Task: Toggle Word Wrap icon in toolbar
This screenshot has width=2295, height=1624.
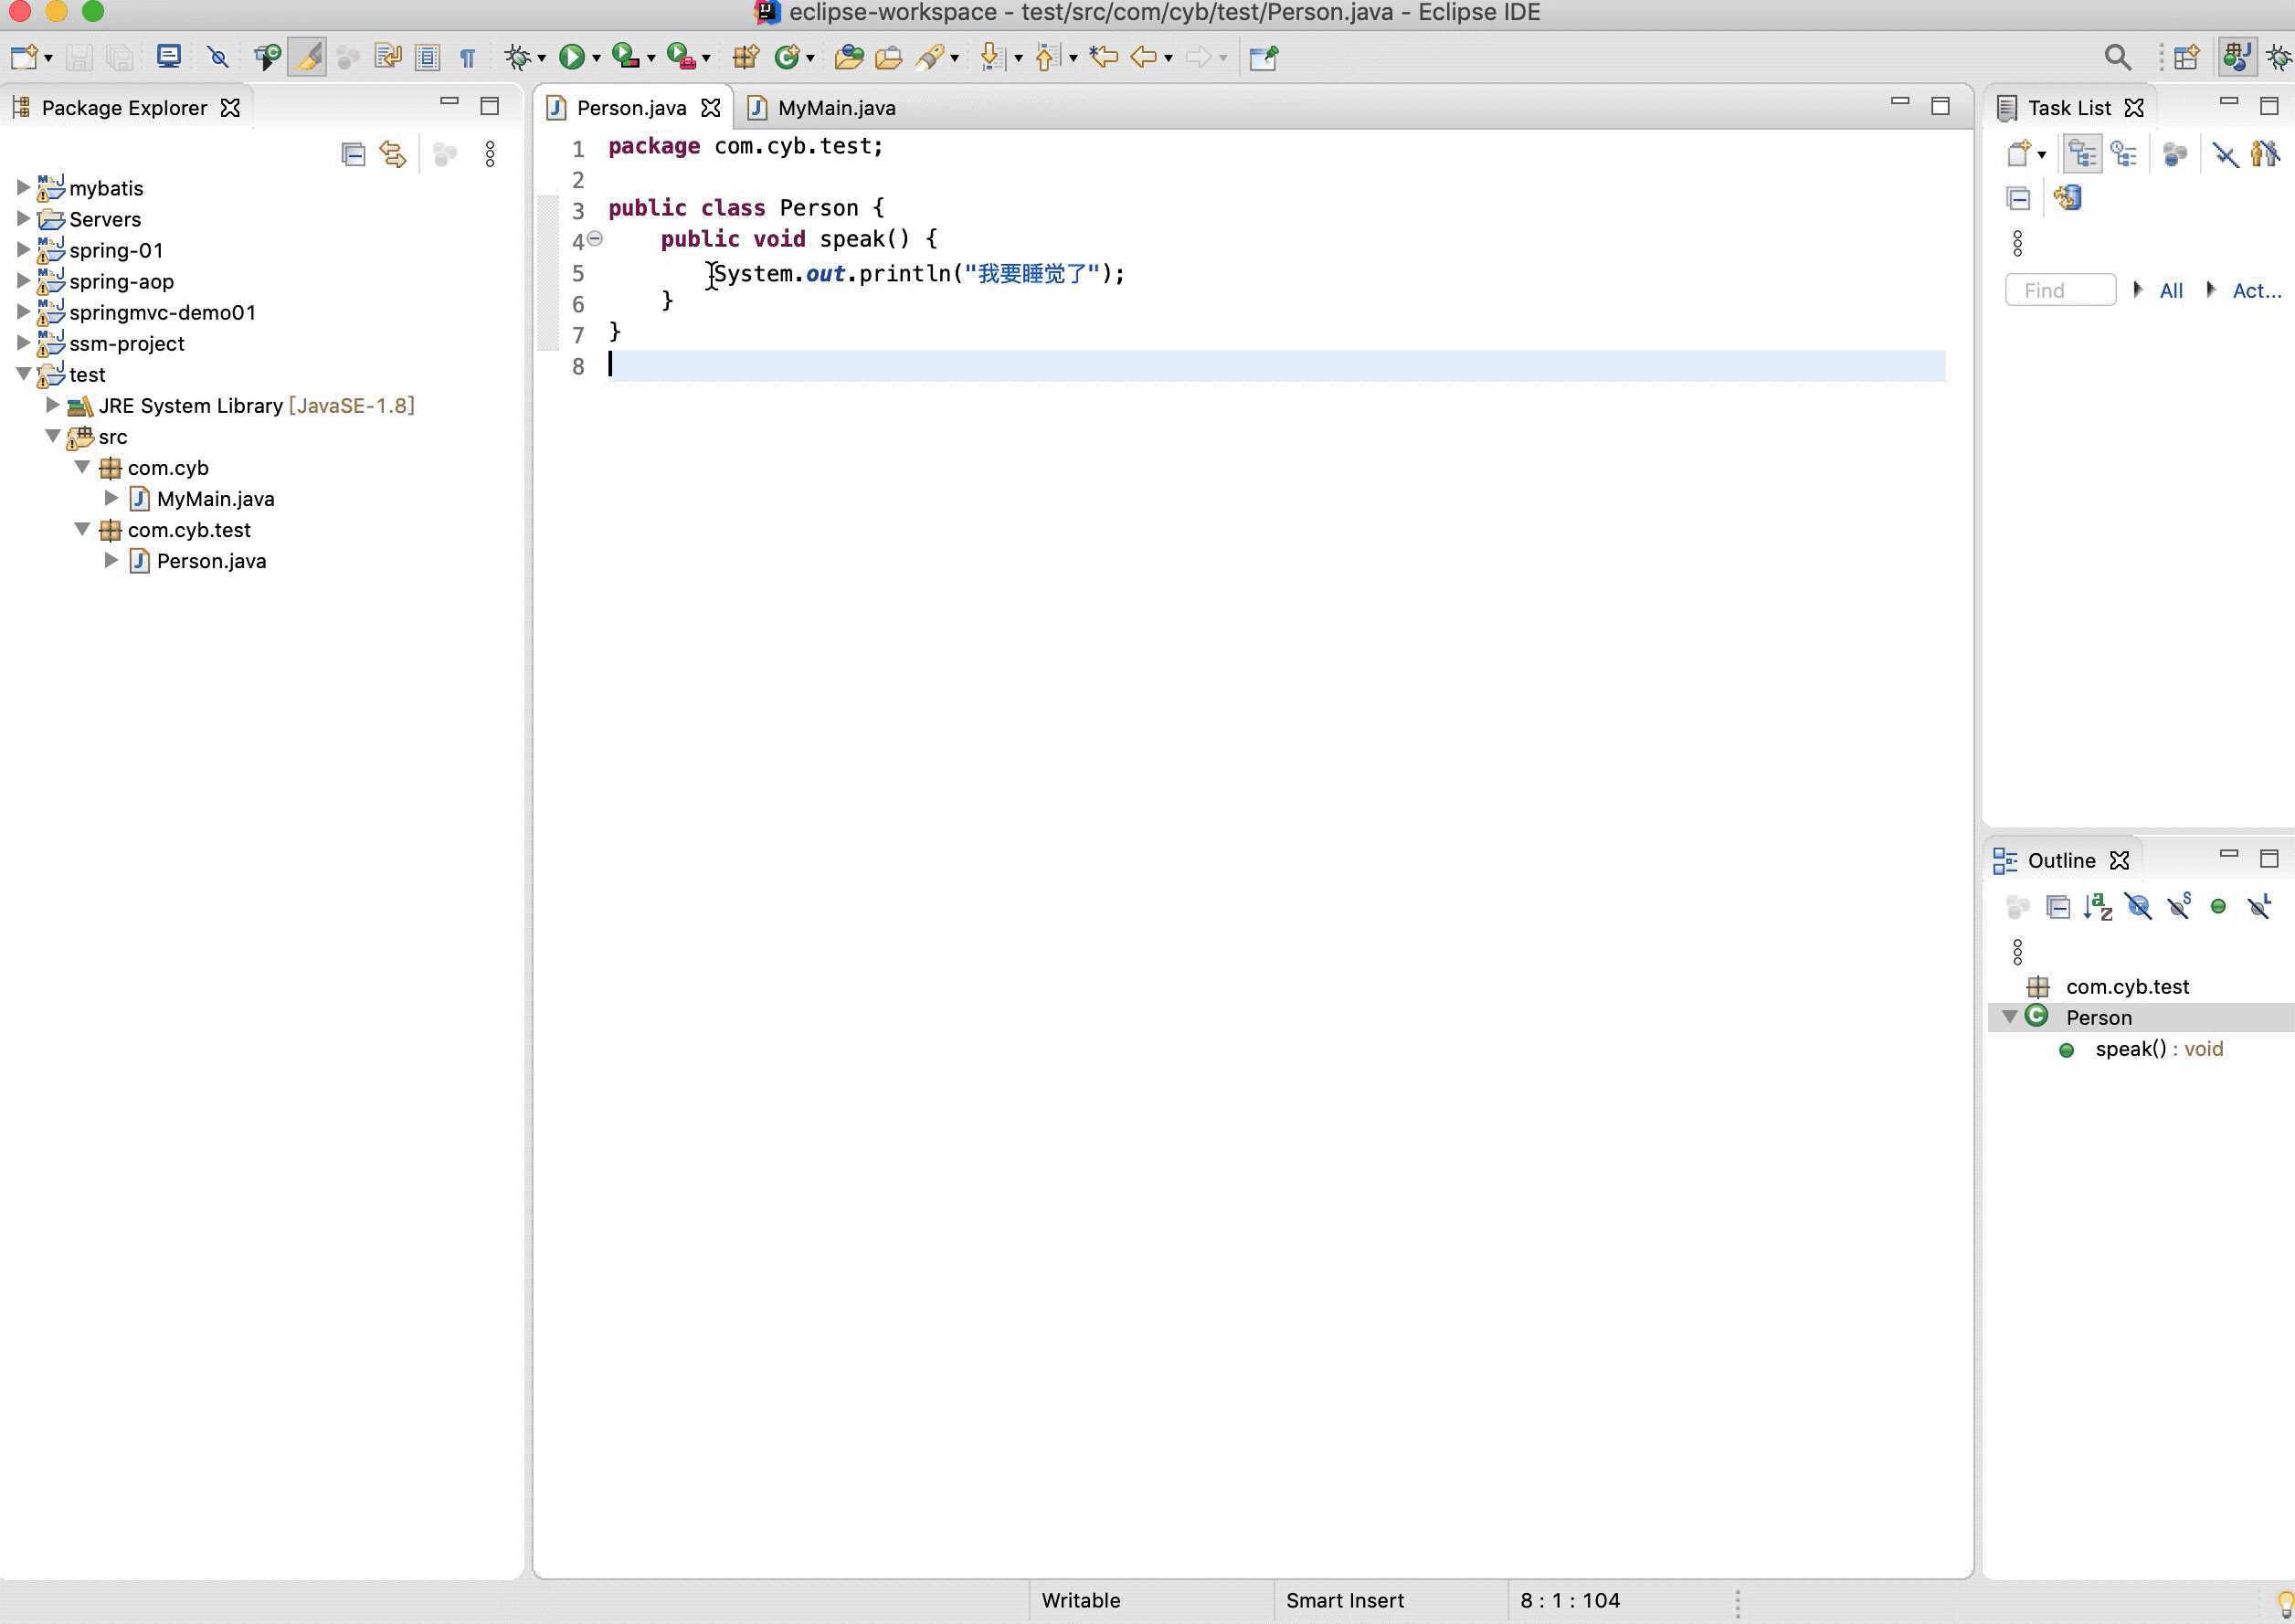Action: pyautogui.click(x=387, y=57)
